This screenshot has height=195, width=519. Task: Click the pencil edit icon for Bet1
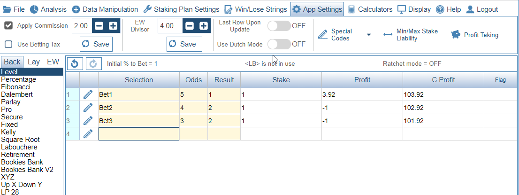pos(88,95)
